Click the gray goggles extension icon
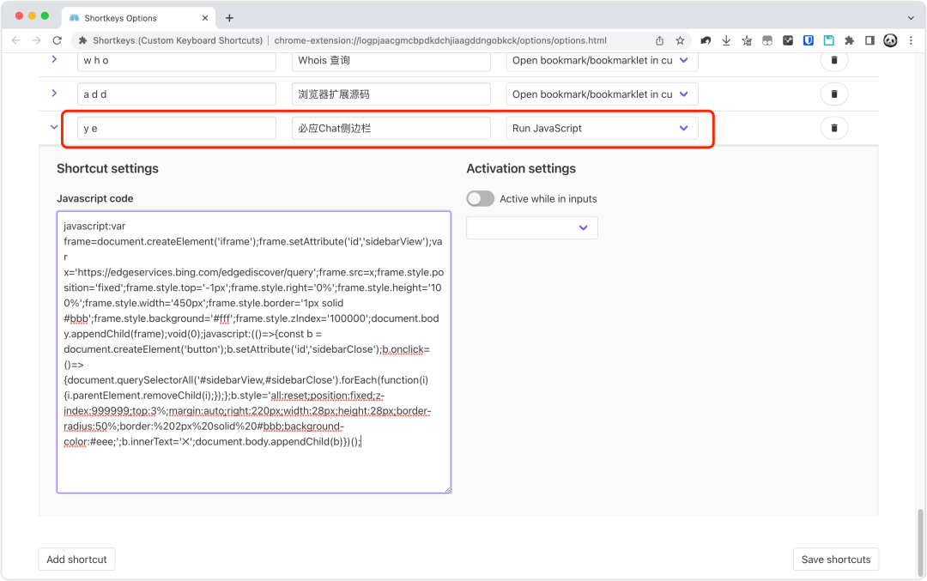 click(x=767, y=40)
